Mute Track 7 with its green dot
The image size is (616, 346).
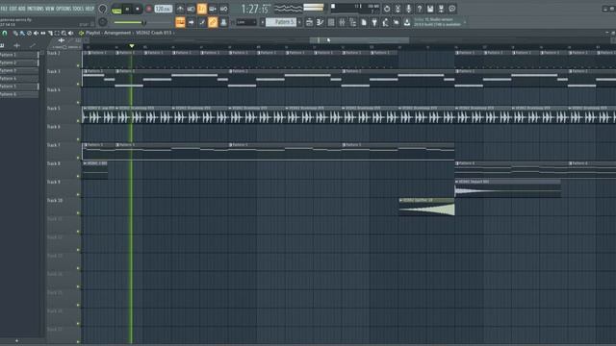click(x=78, y=158)
